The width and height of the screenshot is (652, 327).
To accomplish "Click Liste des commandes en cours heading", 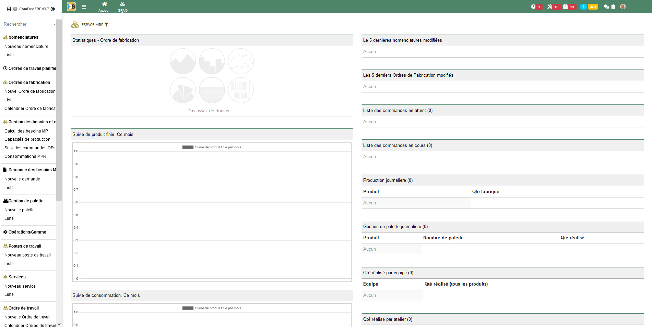I will 398,146.
